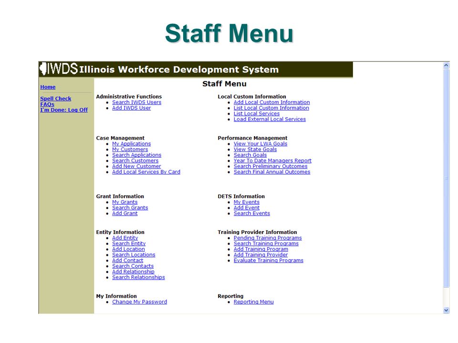This screenshot has height=343, width=458.
Task: Open My Grants link
Action: (x=125, y=202)
